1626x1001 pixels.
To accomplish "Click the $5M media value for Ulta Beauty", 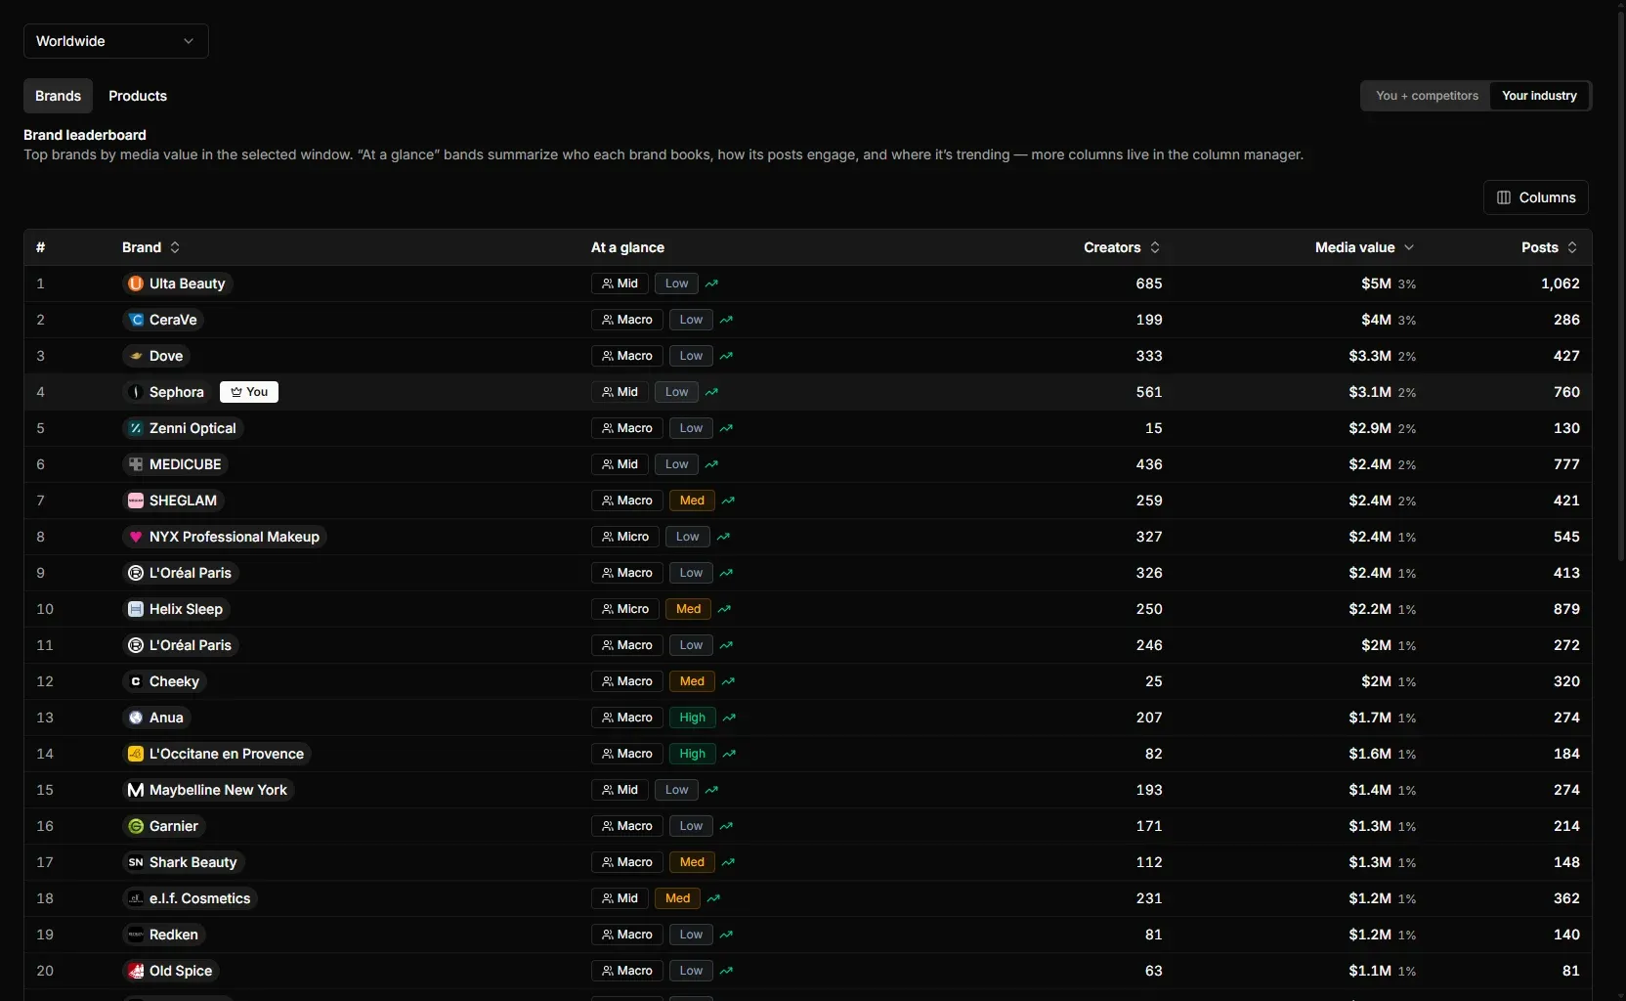I will [1376, 283].
